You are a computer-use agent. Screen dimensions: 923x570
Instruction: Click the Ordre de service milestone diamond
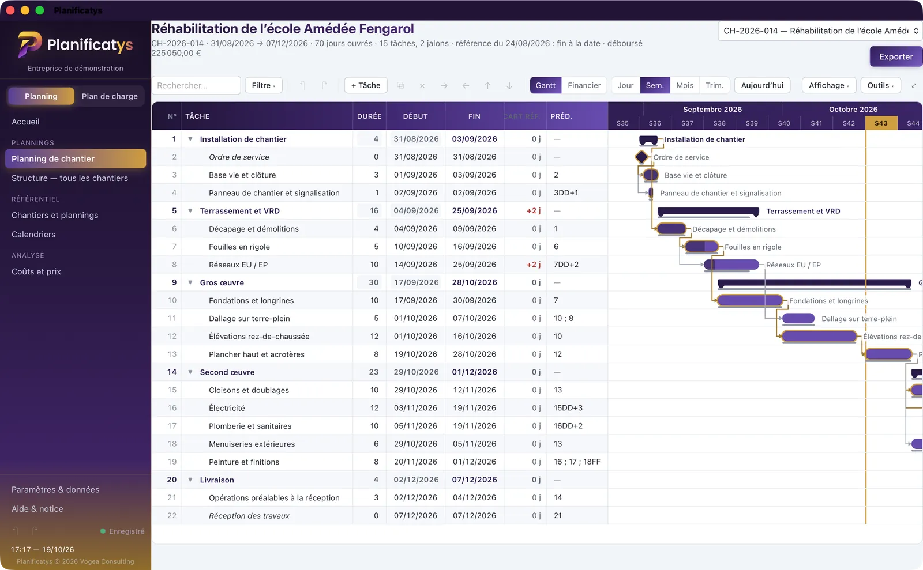641,157
